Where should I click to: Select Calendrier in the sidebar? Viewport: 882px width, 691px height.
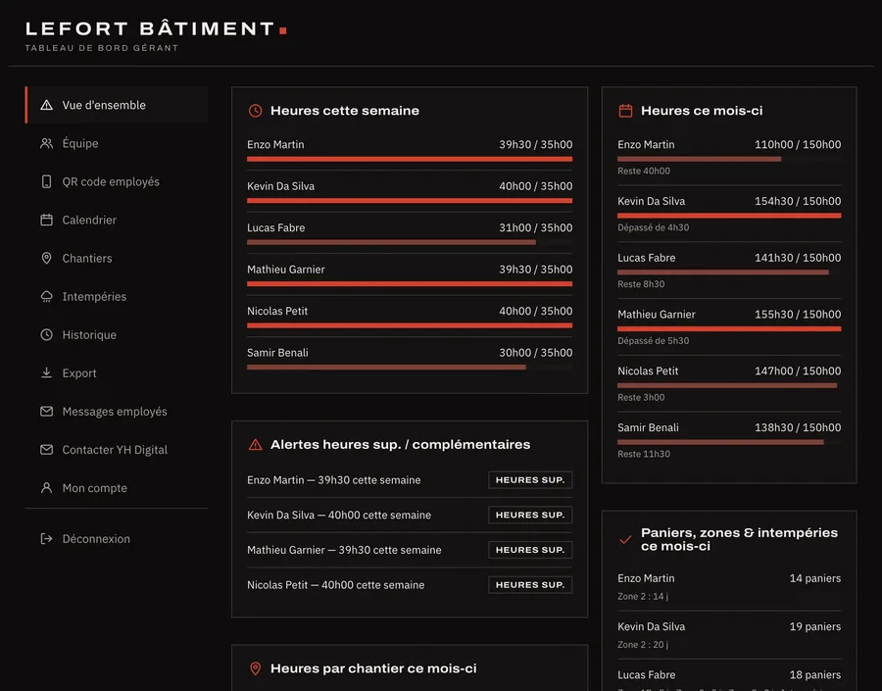pos(117,220)
